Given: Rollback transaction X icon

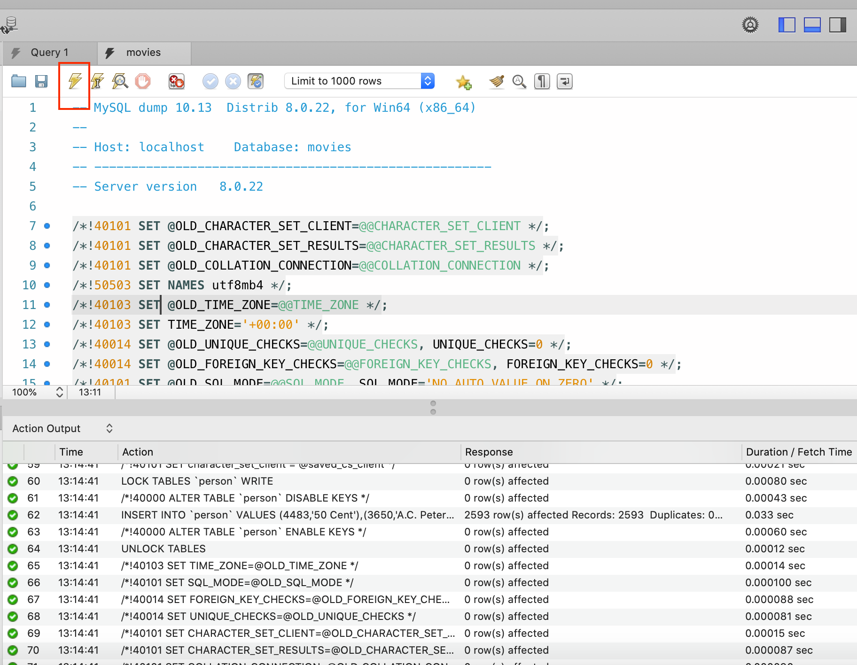Looking at the screenshot, I should click(x=233, y=81).
